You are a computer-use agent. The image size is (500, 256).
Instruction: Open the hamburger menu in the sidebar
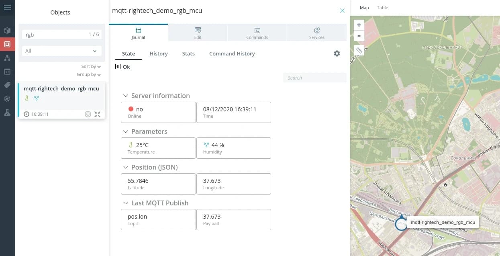click(7, 7)
